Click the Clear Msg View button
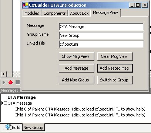The width and height of the screenshot is (151, 133). pos(115,56)
